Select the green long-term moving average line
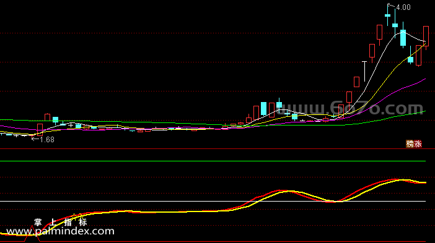The height and width of the screenshot is (243, 435). (x=389, y=118)
